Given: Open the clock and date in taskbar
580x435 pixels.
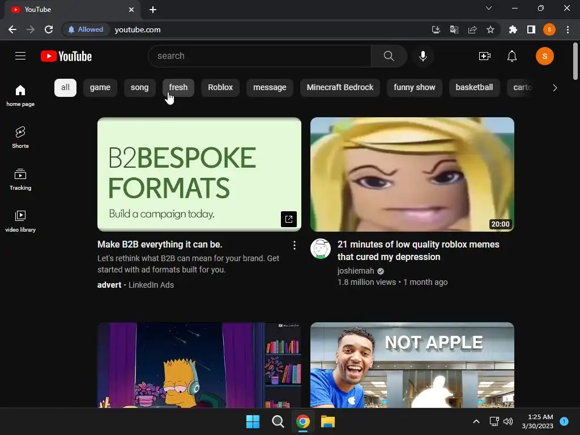Looking at the screenshot, I should coord(538,421).
